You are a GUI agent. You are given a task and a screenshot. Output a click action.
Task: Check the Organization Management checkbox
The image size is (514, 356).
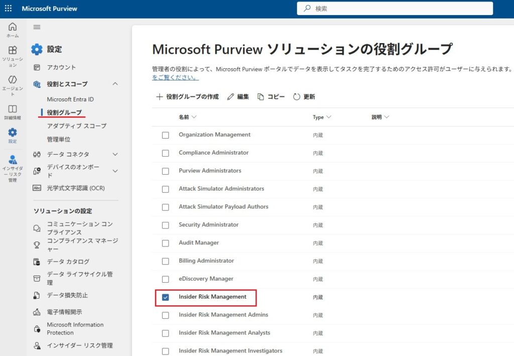[166, 136]
